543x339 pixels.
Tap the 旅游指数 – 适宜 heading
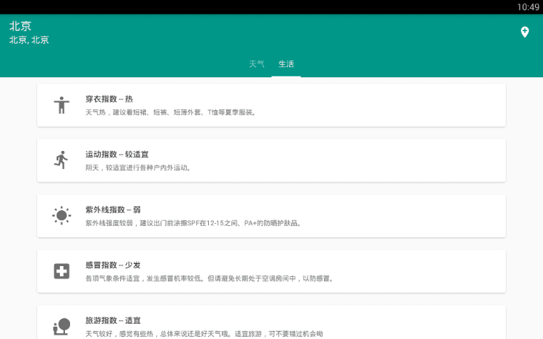tap(113, 321)
